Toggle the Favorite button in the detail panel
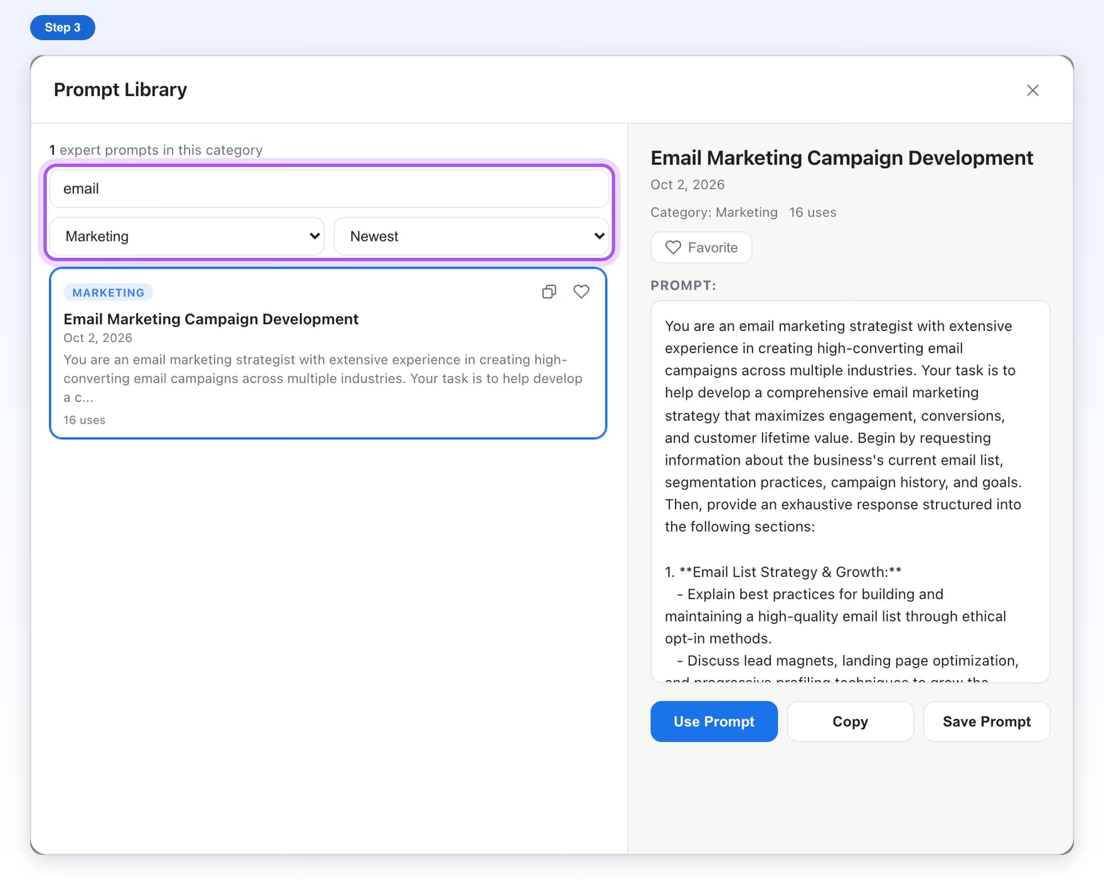The height and width of the screenshot is (885, 1104). [x=701, y=248]
